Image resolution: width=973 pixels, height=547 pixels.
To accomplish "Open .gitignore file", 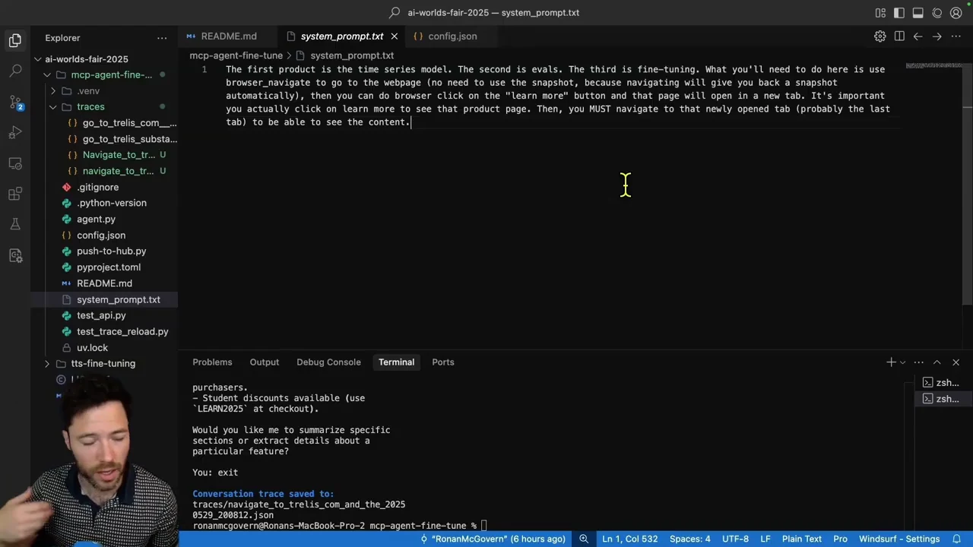I will pos(97,188).
